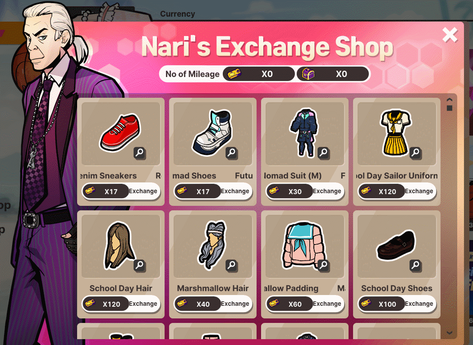This screenshot has width=473, height=345.
Task: Preview School Day Shoes with magnifier icon
Action: pos(416,265)
